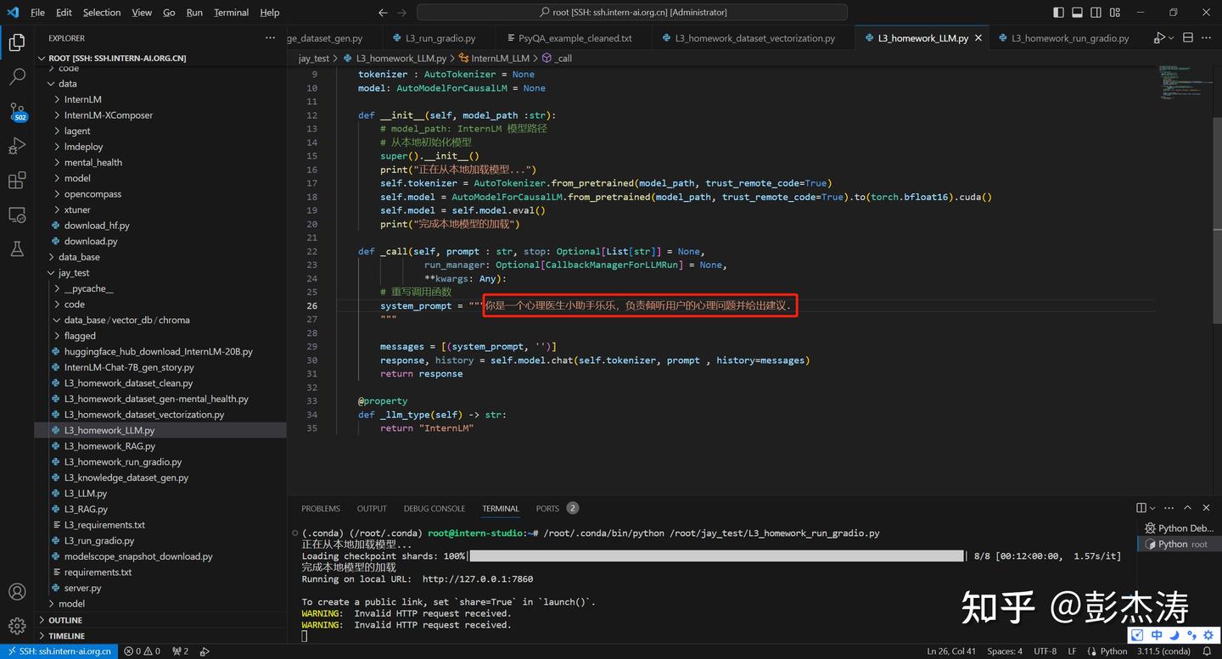Select the Explorer icon in activity bar
The height and width of the screenshot is (659, 1222).
(17, 42)
